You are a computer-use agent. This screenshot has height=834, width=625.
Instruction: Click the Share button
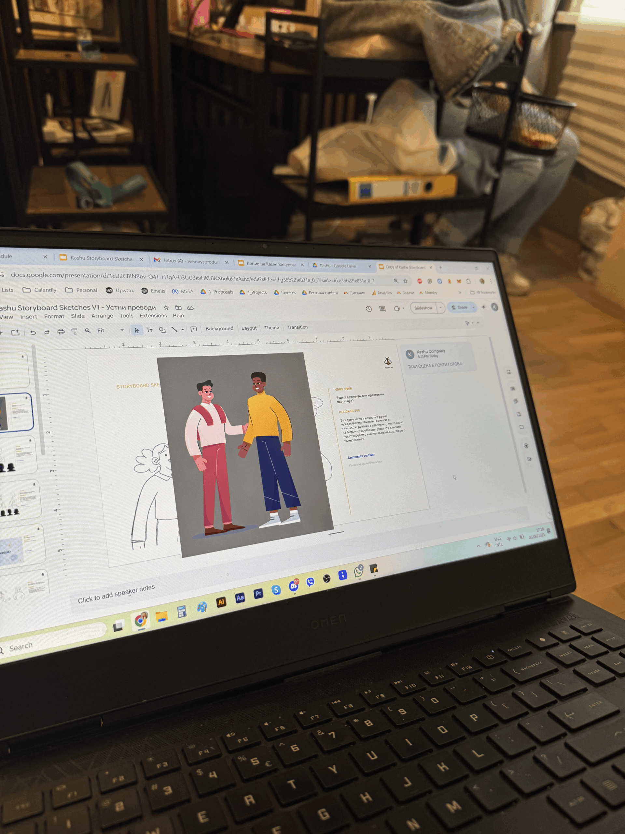[x=460, y=307]
